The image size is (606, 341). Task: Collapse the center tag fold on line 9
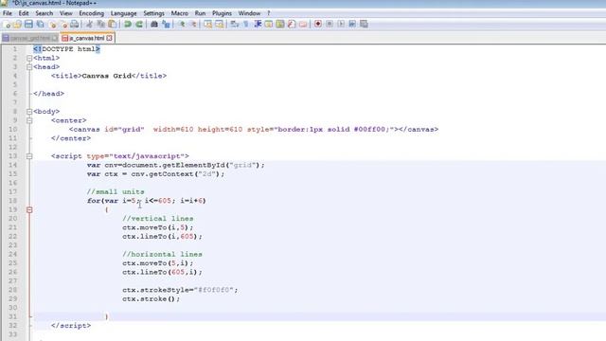click(29, 120)
